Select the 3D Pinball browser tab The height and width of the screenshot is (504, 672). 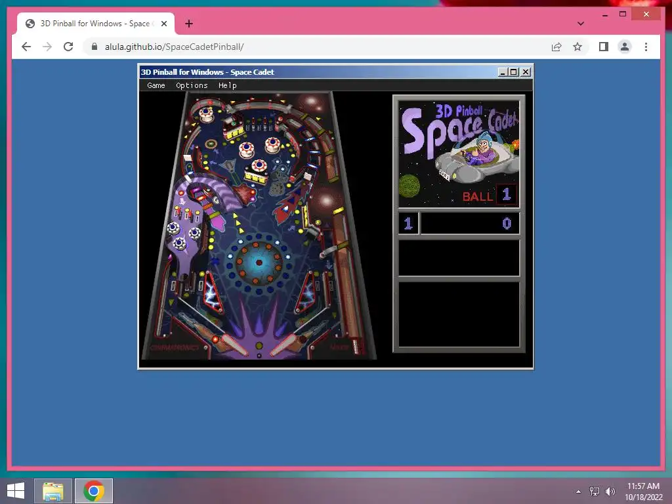[x=95, y=24]
